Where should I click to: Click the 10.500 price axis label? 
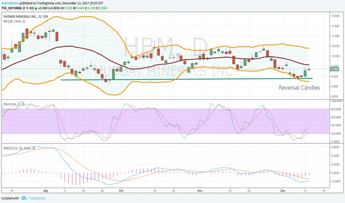(335, 46)
